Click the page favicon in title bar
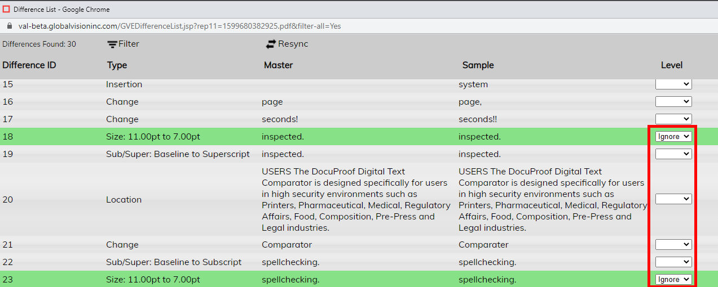 (x=6, y=9)
